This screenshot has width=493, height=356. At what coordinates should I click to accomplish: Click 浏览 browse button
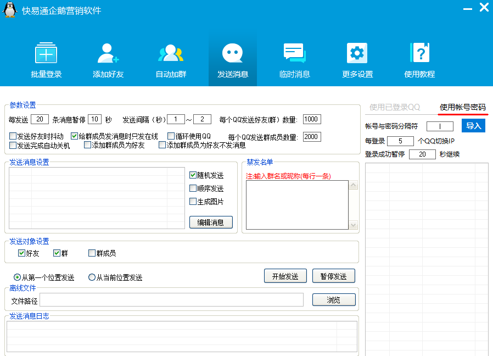coord(334,299)
